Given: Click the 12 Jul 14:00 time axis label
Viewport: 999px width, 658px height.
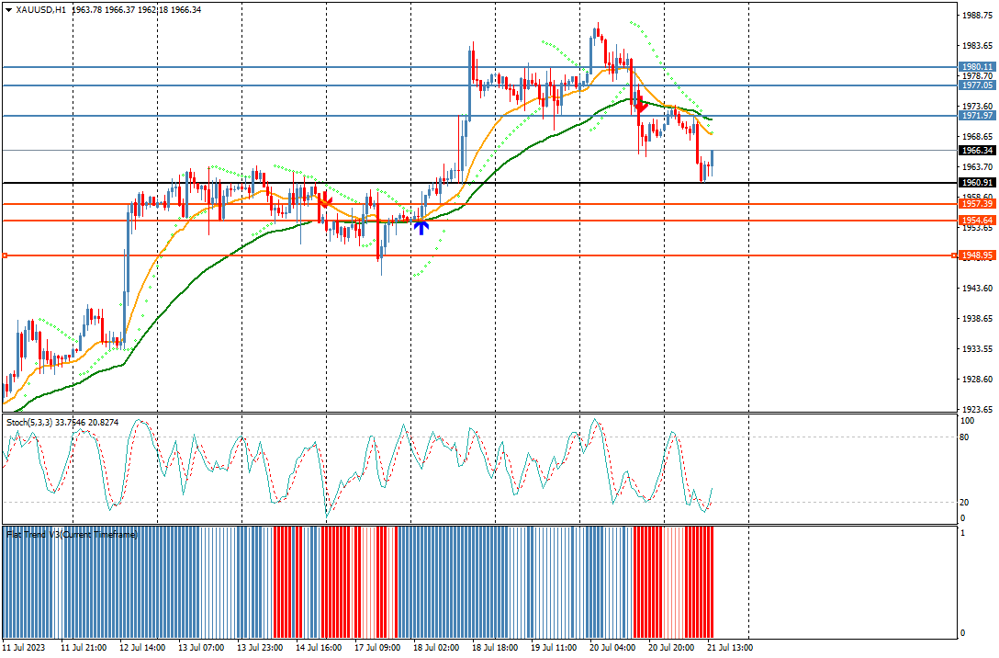Looking at the screenshot, I should tap(142, 648).
